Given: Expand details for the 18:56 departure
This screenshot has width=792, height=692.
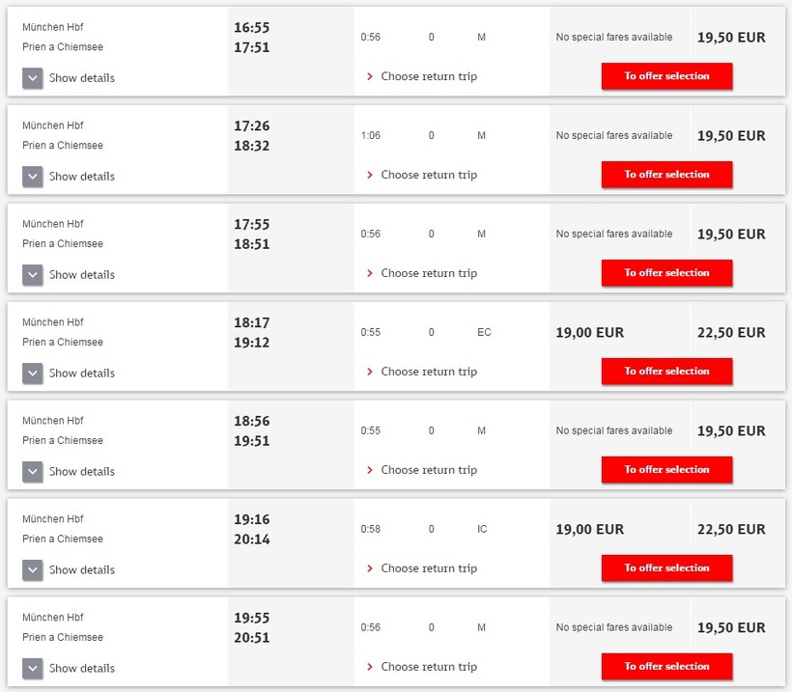Looking at the screenshot, I should (x=33, y=472).
